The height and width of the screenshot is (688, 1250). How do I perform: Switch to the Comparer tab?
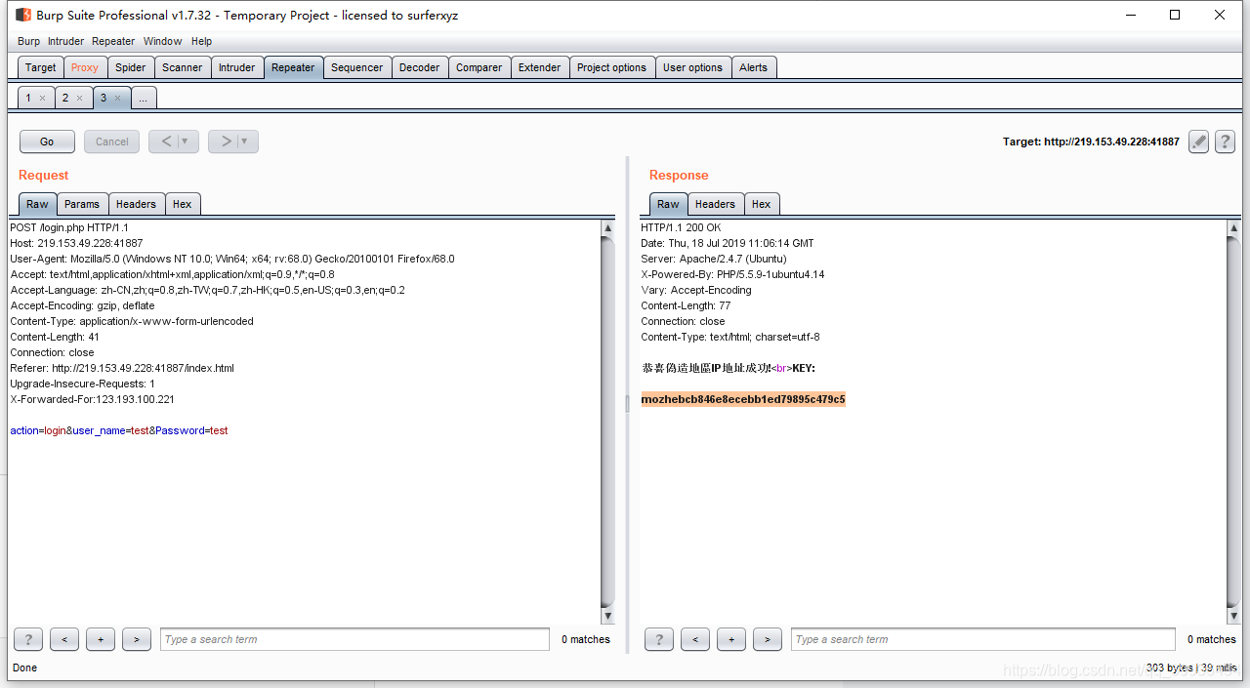pos(479,67)
